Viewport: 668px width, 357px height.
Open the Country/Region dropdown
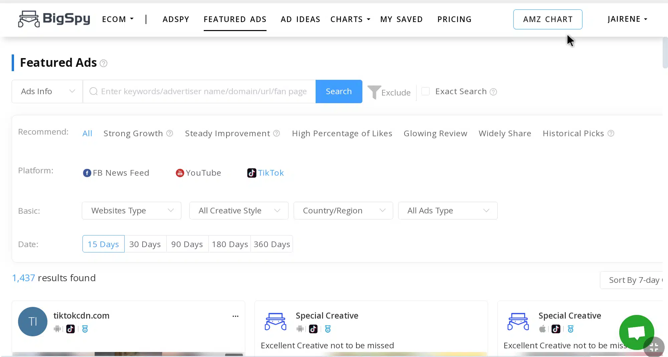(x=343, y=211)
